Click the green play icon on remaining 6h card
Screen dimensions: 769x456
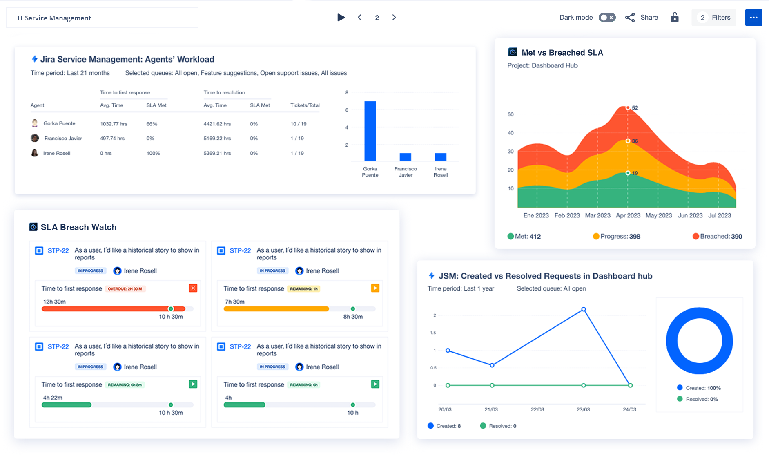374,384
